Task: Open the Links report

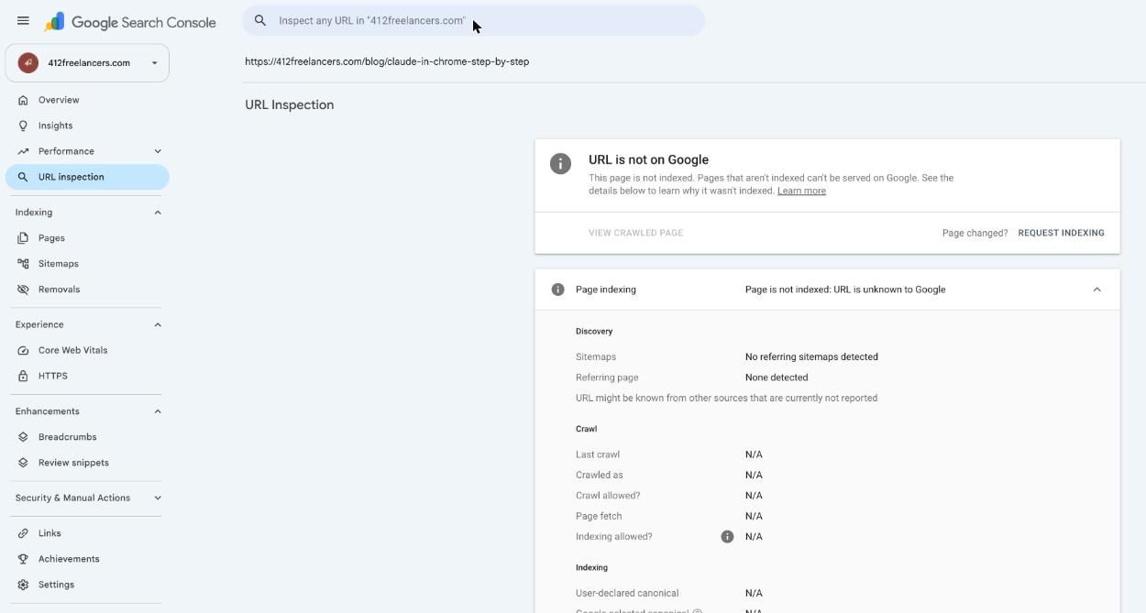Action: click(87, 533)
